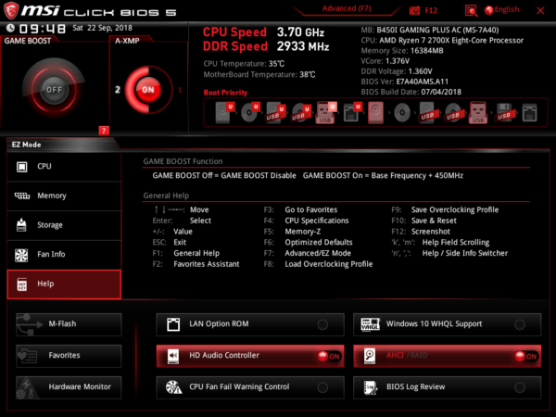Open the Memory section
556x417 pixels.
[x=64, y=196]
